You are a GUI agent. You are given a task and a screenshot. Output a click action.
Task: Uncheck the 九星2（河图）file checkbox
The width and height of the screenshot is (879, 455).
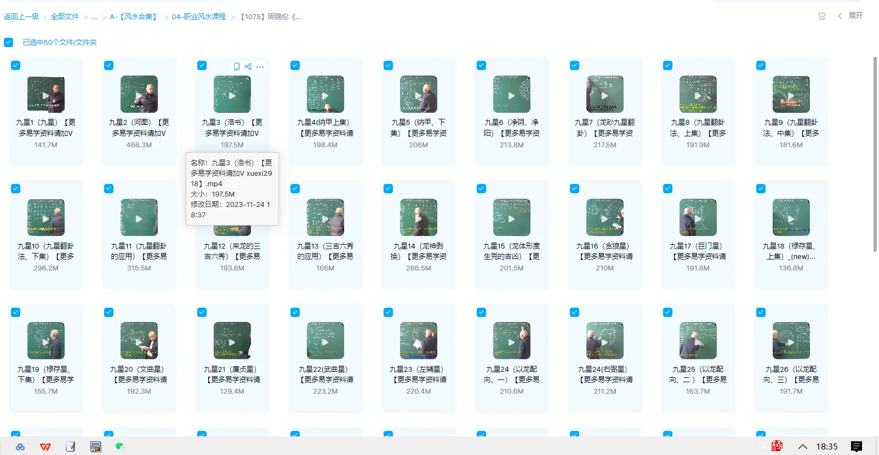pyautogui.click(x=109, y=65)
